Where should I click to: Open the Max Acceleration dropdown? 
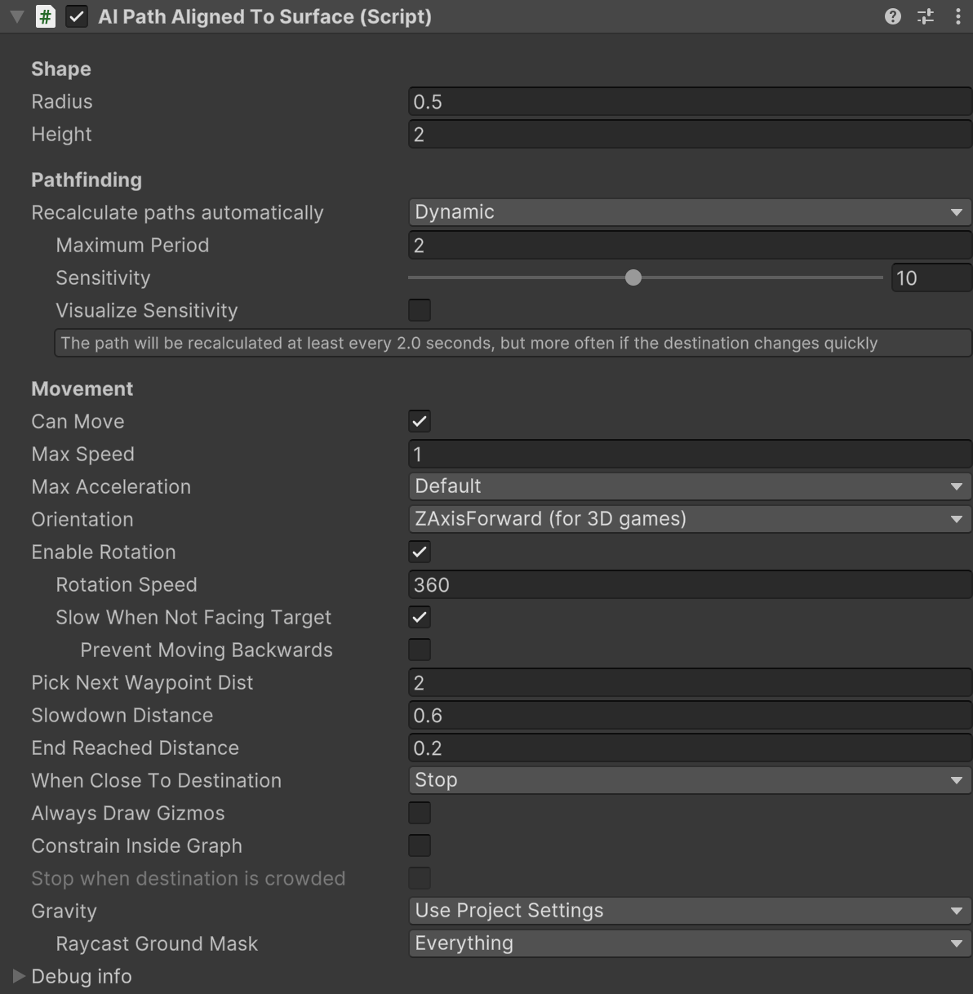coord(689,486)
